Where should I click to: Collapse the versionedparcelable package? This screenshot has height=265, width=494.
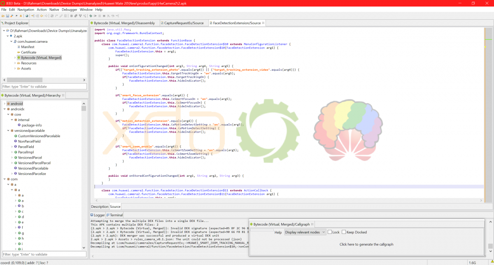point(8,131)
